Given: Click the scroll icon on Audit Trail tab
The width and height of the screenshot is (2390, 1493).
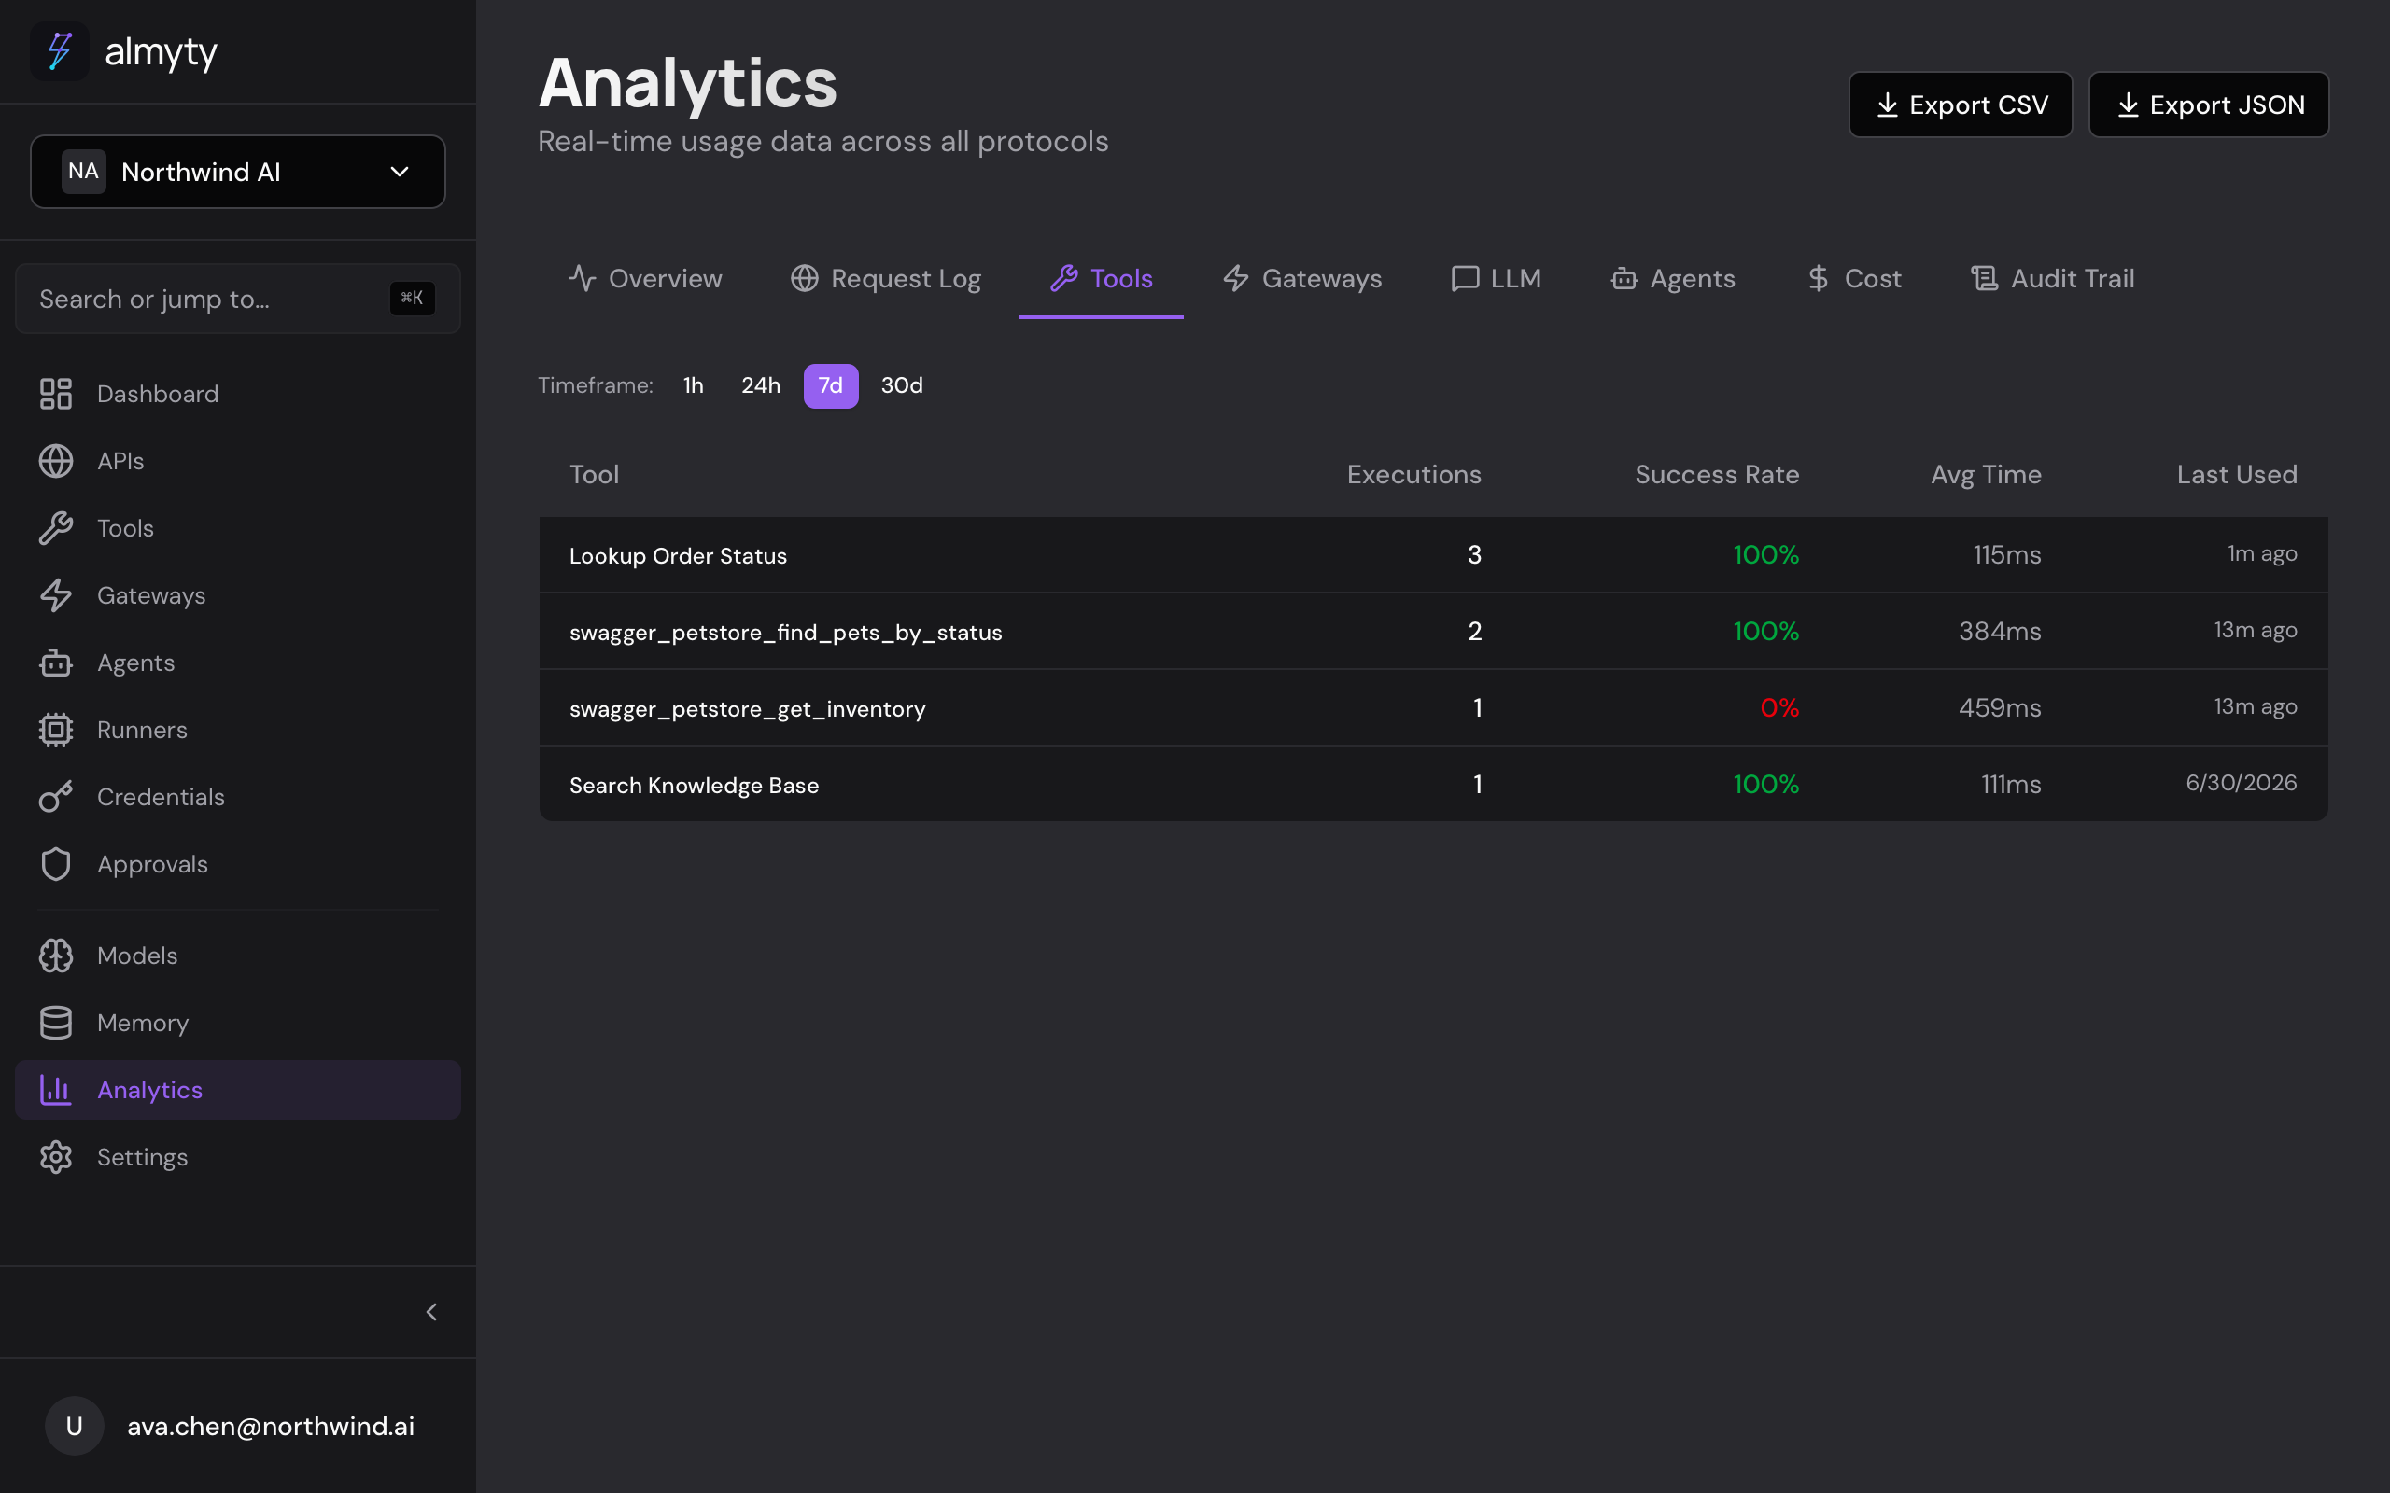Looking at the screenshot, I should [1985, 278].
